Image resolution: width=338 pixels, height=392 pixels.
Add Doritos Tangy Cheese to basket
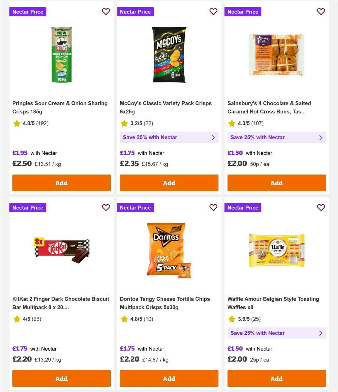169,378
